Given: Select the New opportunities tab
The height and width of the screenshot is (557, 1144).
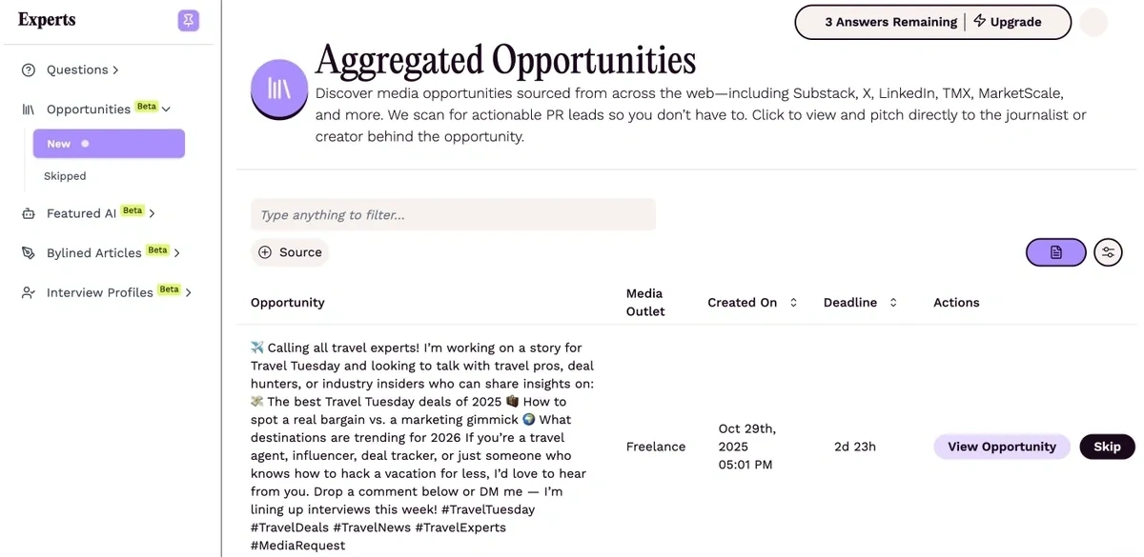Looking at the screenshot, I should click(x=108, y=144).
